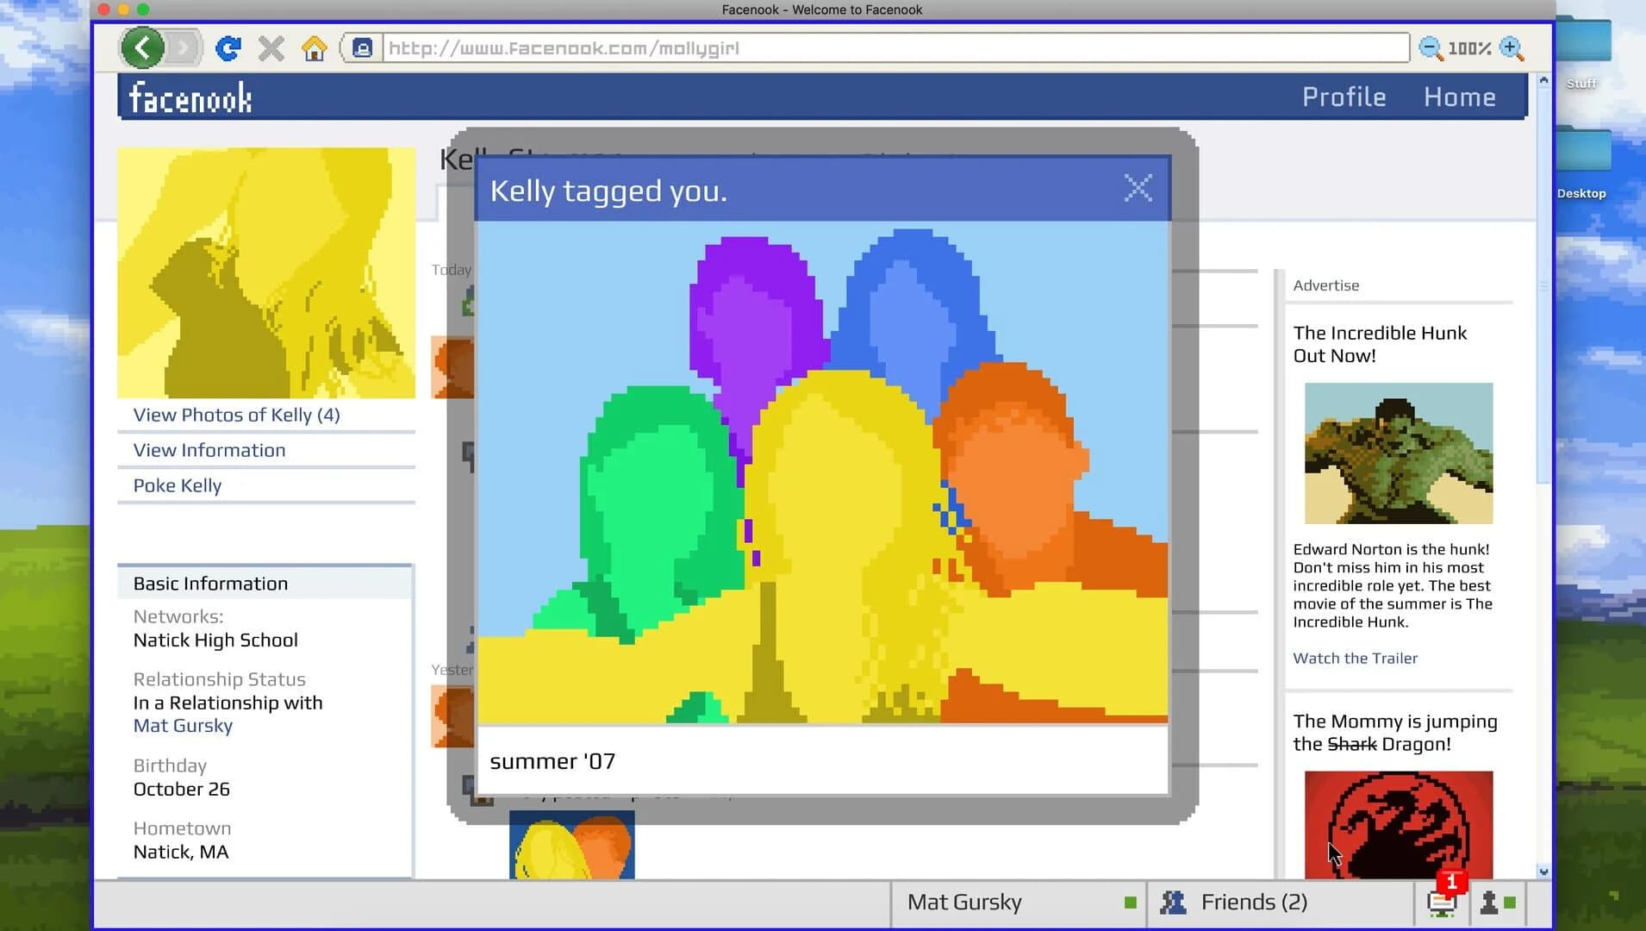Click the Watch the Trailer link
This screenshot has width=1646, height=931.
coord(1355,658)
